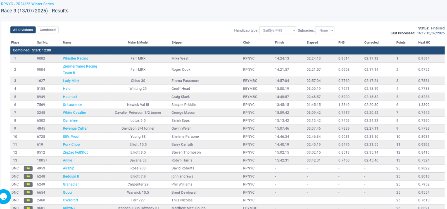Click the Combined Start 12:00 division header
The height and width of the screenshot is (209, 447).
[32, 50]
